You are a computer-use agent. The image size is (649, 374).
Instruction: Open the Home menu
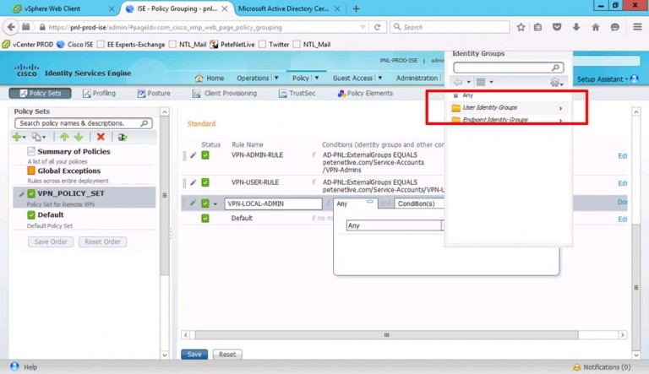[x=210, y=78]
